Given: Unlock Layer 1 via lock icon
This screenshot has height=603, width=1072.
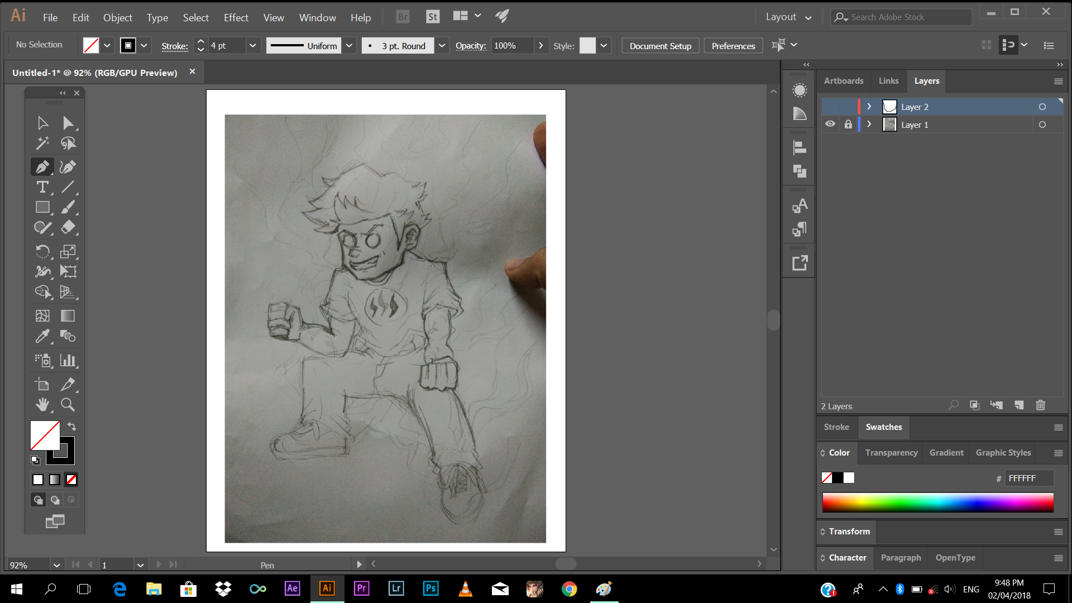Looking at the screenshot, I should coord(848,125).
